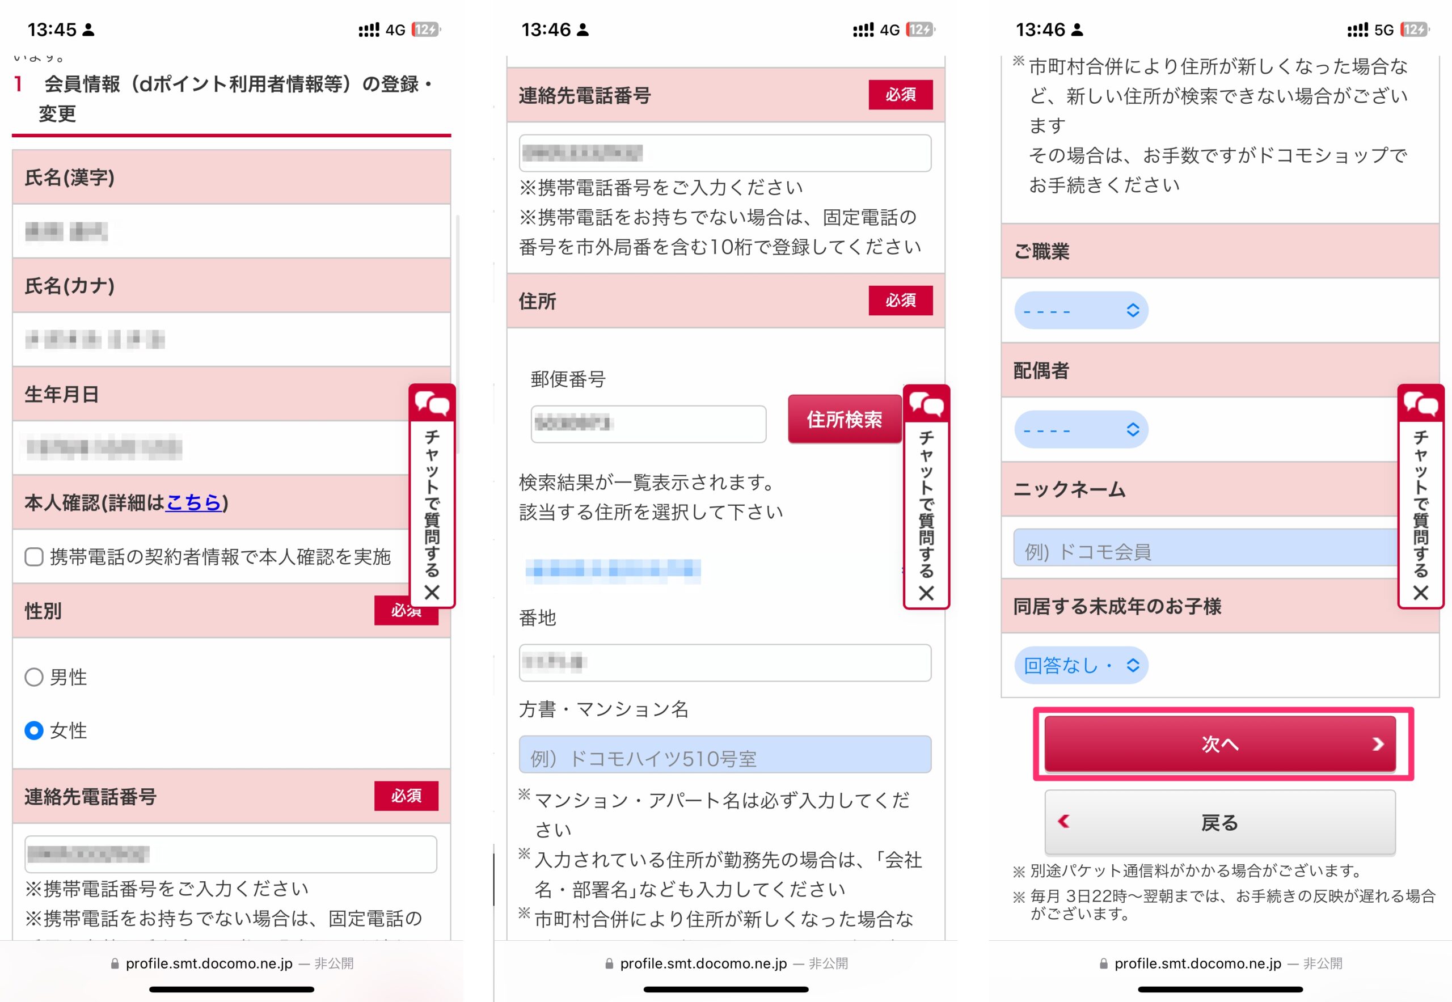Focus the 連絡先電話番号 field in left screenshot
Viewport: 1452px width, 1002px height.
point(230,854)
